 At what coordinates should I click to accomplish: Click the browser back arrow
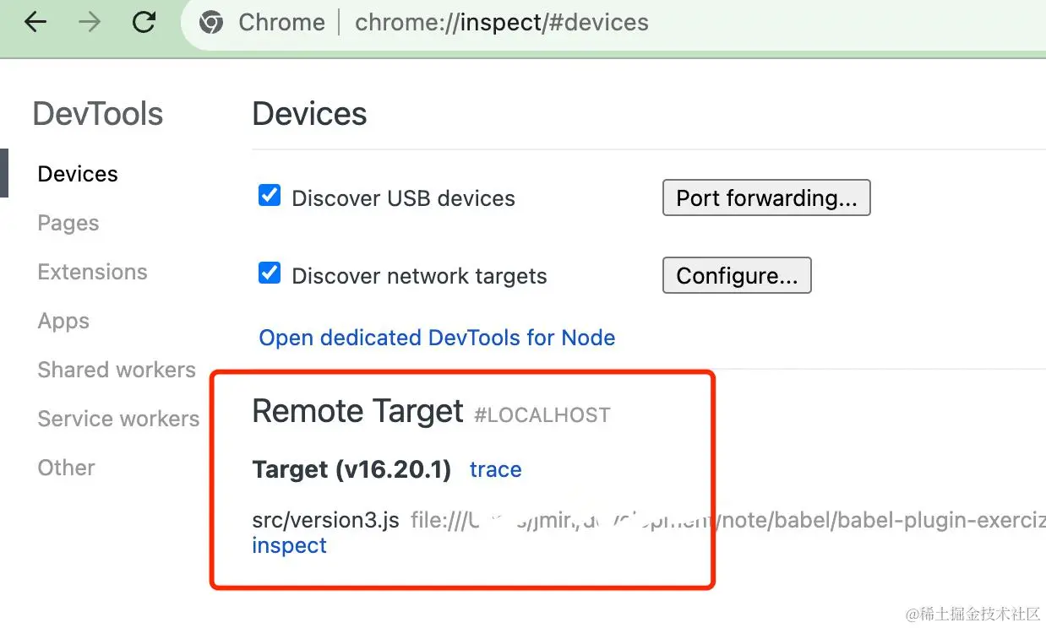35,23
